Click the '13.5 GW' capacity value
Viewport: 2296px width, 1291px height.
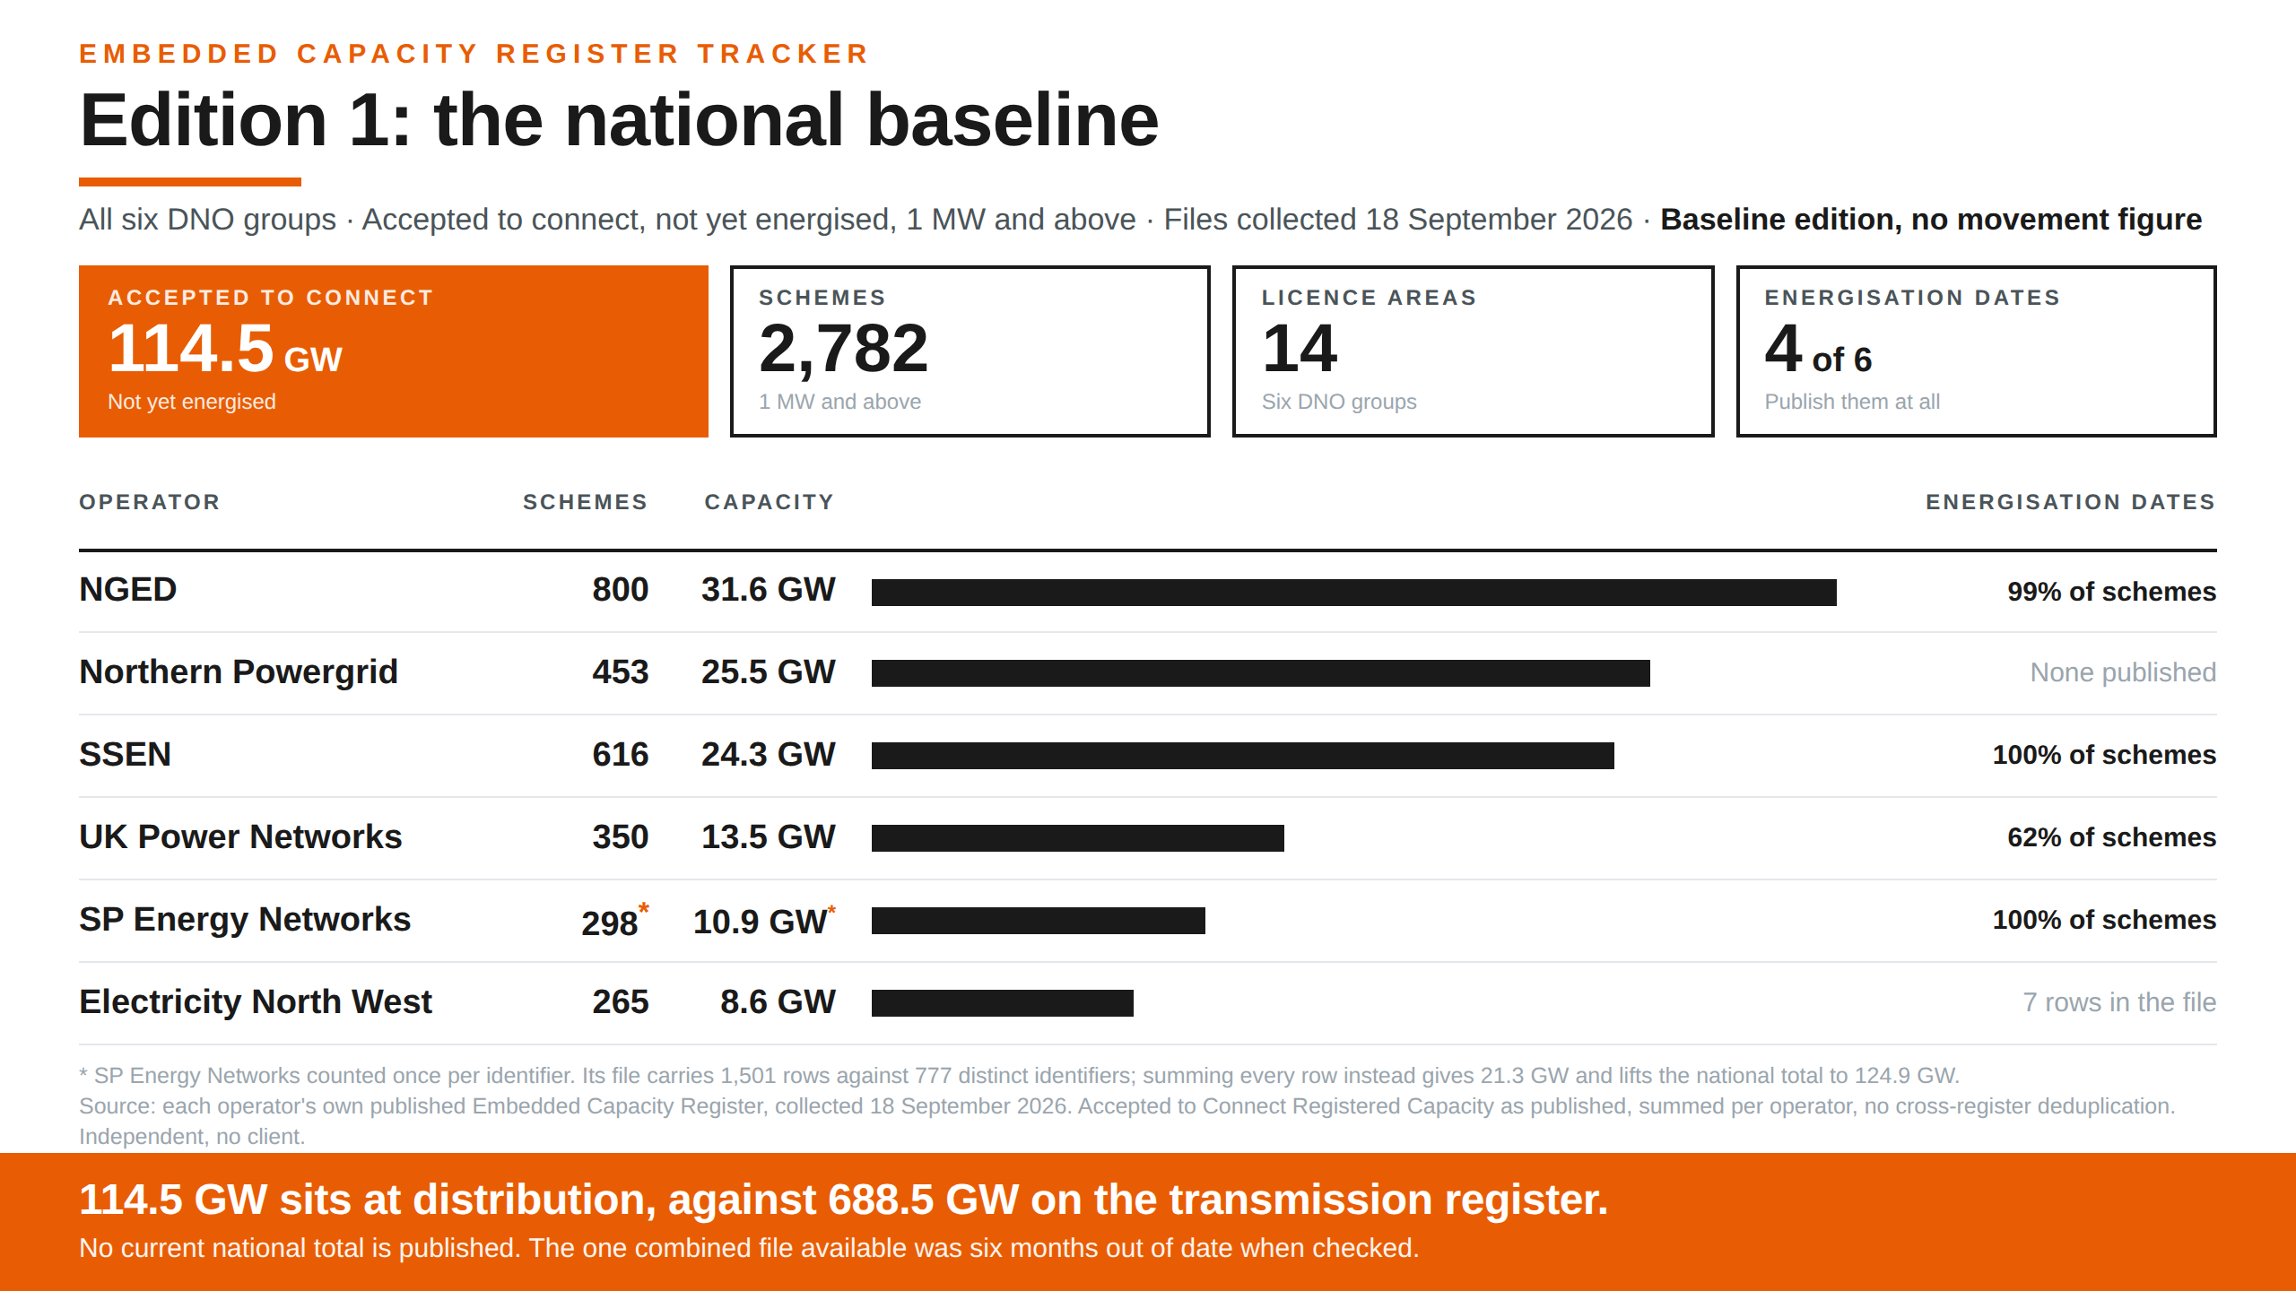coord(769,837)
